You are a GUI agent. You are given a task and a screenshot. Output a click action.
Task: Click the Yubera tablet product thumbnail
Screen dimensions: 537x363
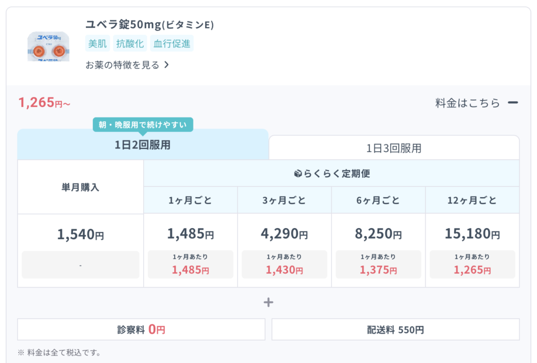pyautogui.click(x=48, y=46)
